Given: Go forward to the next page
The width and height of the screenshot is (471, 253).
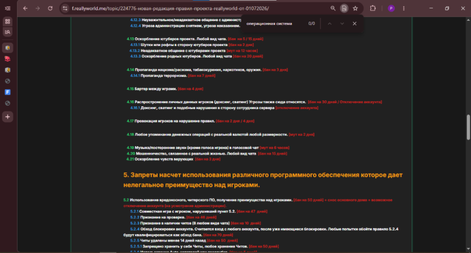Looking at the screenshot, I should tap(38, 8).
